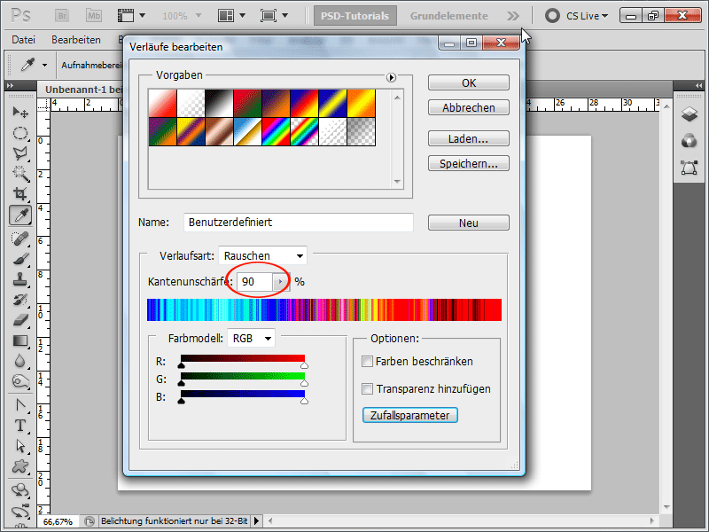Open the Verlaufsart dropdown
Image resolution: width=709 pixels, height=532 pixels.
(262, 255)
